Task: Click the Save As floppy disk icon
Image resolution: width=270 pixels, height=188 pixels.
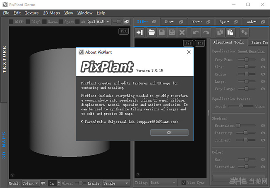Action: pos(172,32)
